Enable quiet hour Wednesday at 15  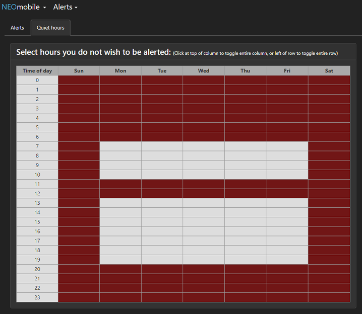pos(204,222)
